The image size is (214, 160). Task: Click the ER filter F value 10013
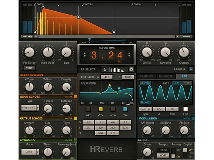tap(128, 77)
